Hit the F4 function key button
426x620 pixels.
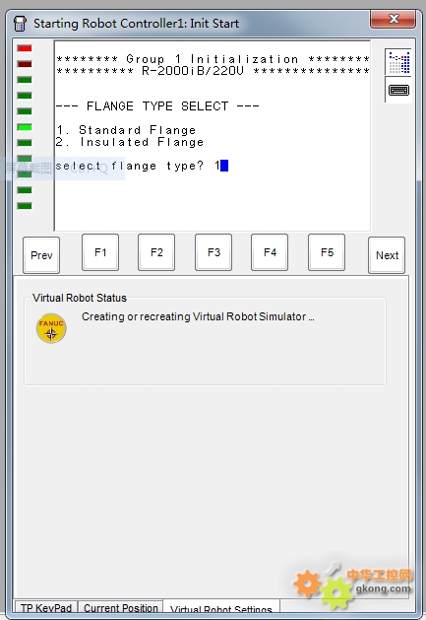(x=270, y=252)
